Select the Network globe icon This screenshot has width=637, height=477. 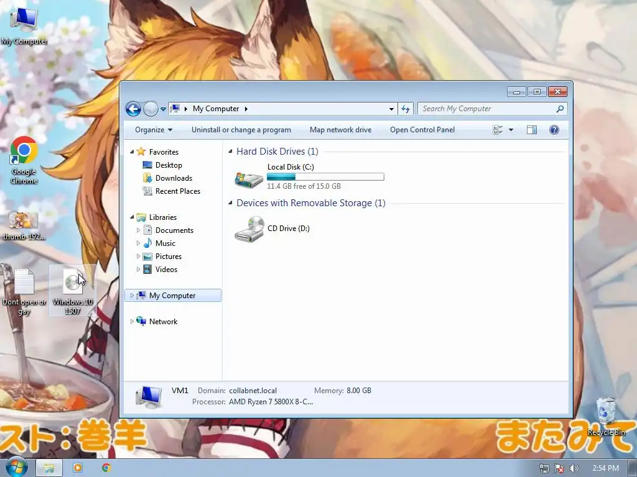pos(141,321)
